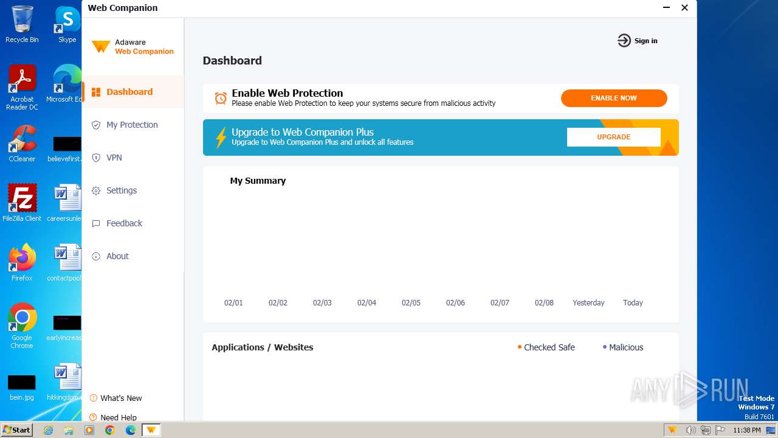778x438 pixels.
Task: Open the About page
Action: point(133,256)
